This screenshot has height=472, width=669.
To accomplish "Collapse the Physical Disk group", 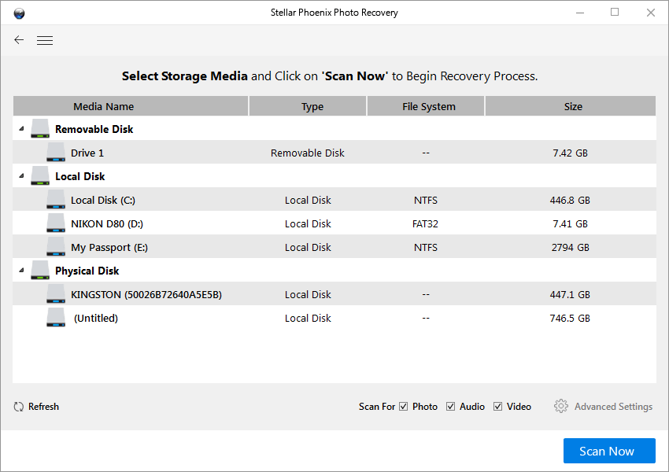I will coord(21,271).
